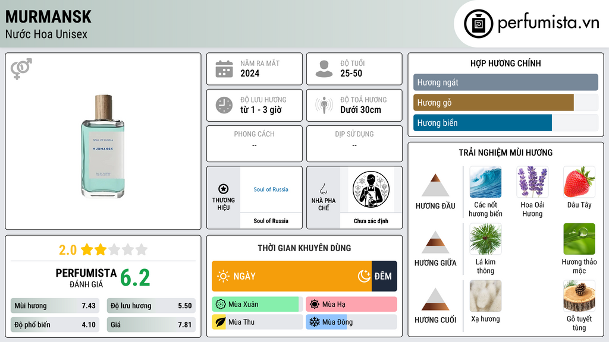Click the perfumista.vn perfume bottle logo
The height and width of the screenshot is (342, 609).
478,24
